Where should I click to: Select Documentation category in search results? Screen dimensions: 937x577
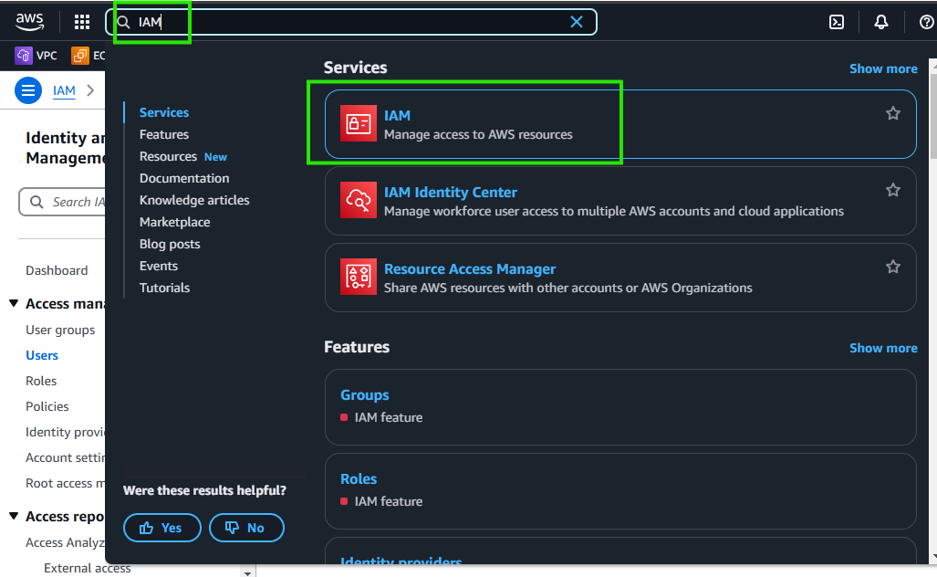point(184,178)
